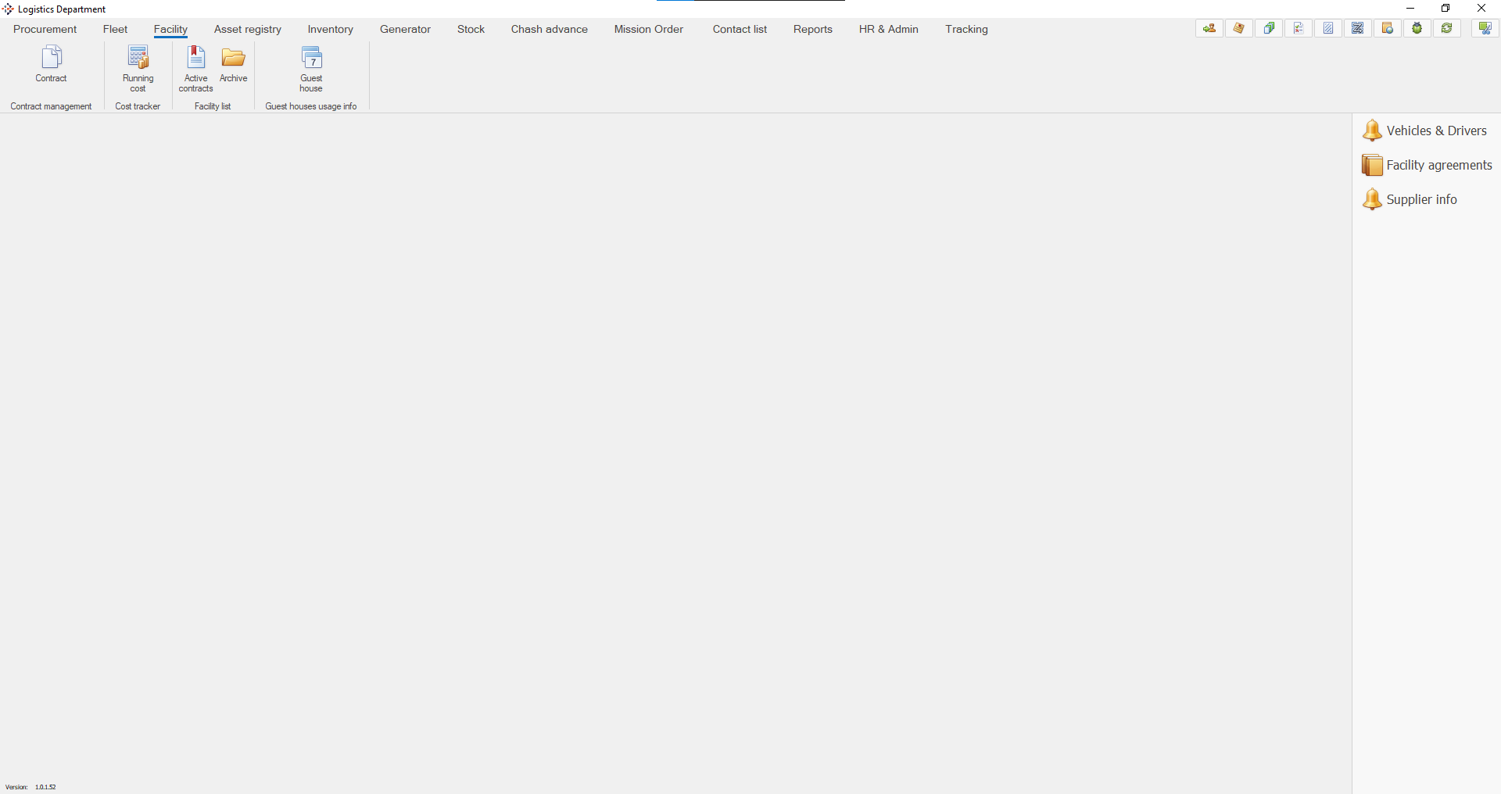
Task: Select the Asset registry tab
Action: (x=247, y=29)
